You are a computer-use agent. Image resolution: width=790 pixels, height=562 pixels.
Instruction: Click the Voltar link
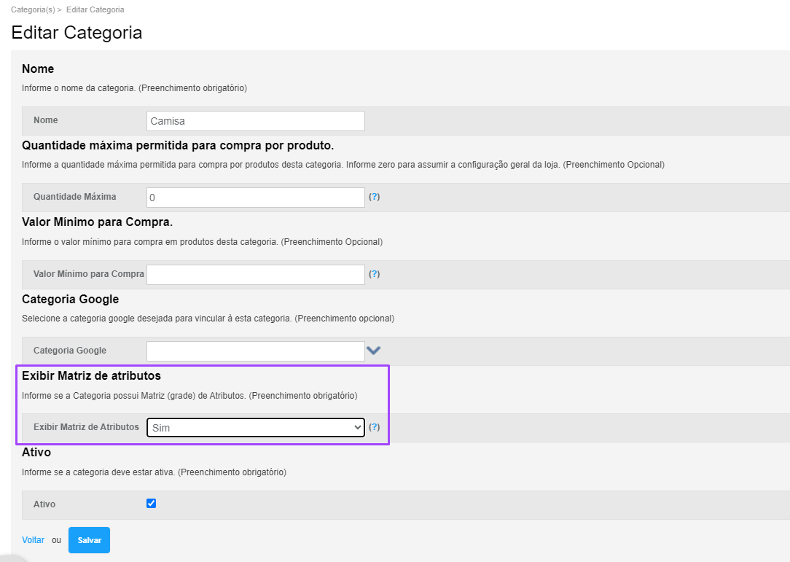pos(34,540)
